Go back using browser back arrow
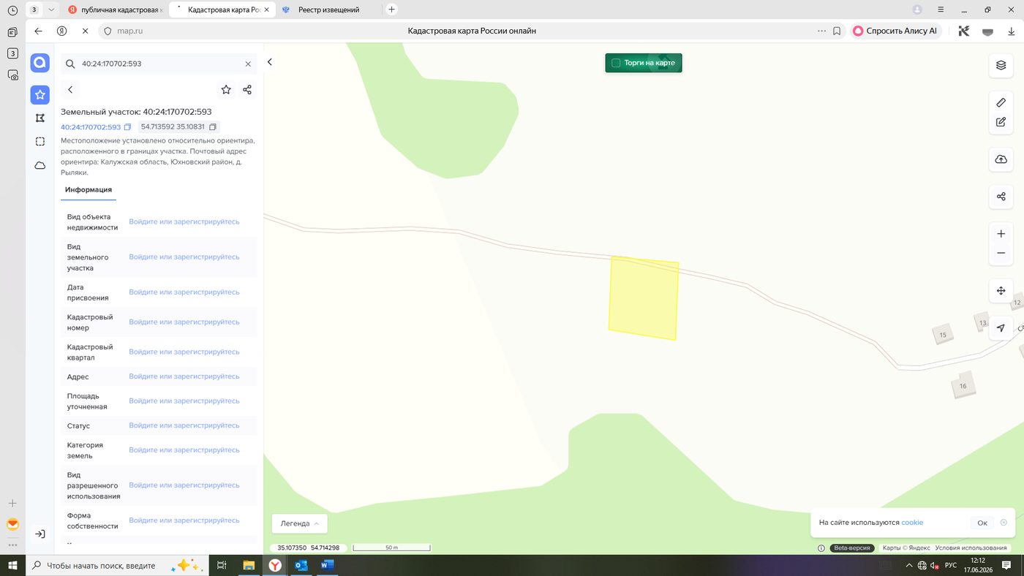This screenshot has height=576, width=1024. [38, 31]
